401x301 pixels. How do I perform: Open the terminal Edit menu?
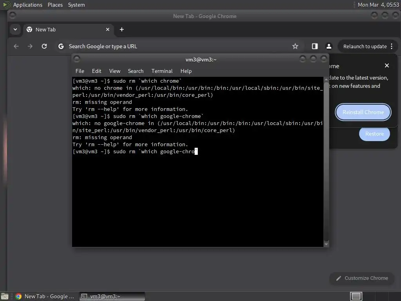[x=97, y=71]
